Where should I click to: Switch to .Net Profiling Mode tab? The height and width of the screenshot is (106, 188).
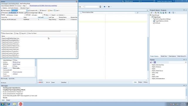pos(25,4)
